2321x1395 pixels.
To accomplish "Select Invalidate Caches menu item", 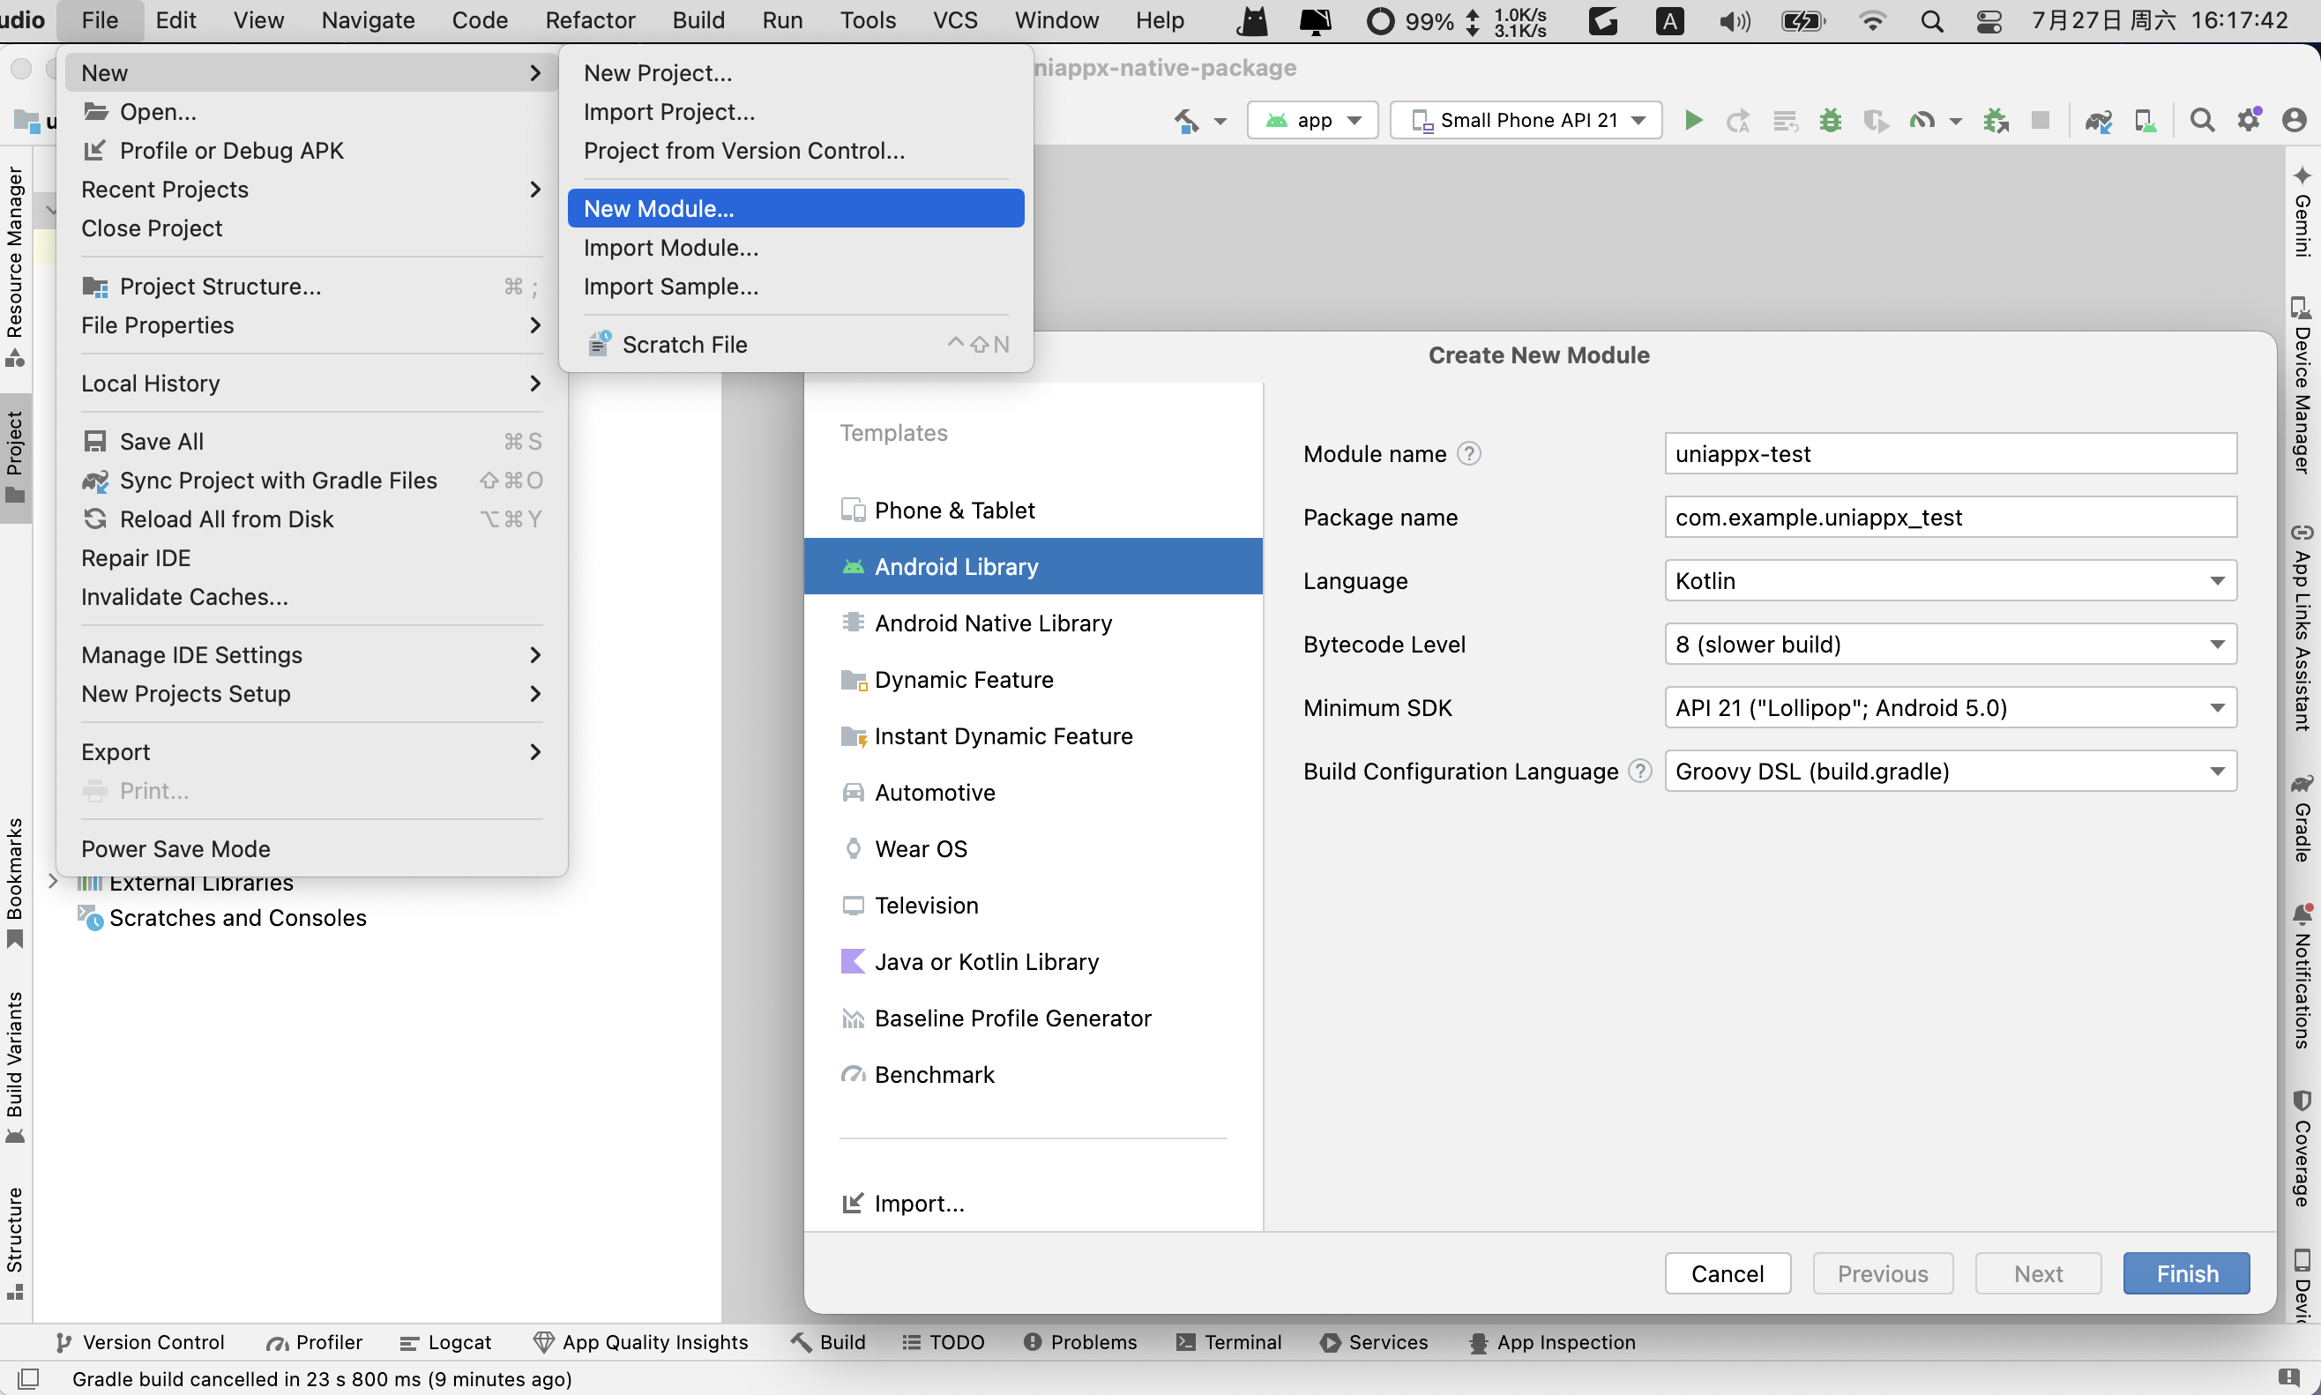I will click(x=311, y=597).
